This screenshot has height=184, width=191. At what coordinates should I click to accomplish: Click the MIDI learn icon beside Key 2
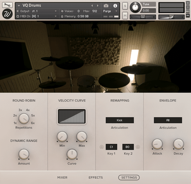pos(138,147)
